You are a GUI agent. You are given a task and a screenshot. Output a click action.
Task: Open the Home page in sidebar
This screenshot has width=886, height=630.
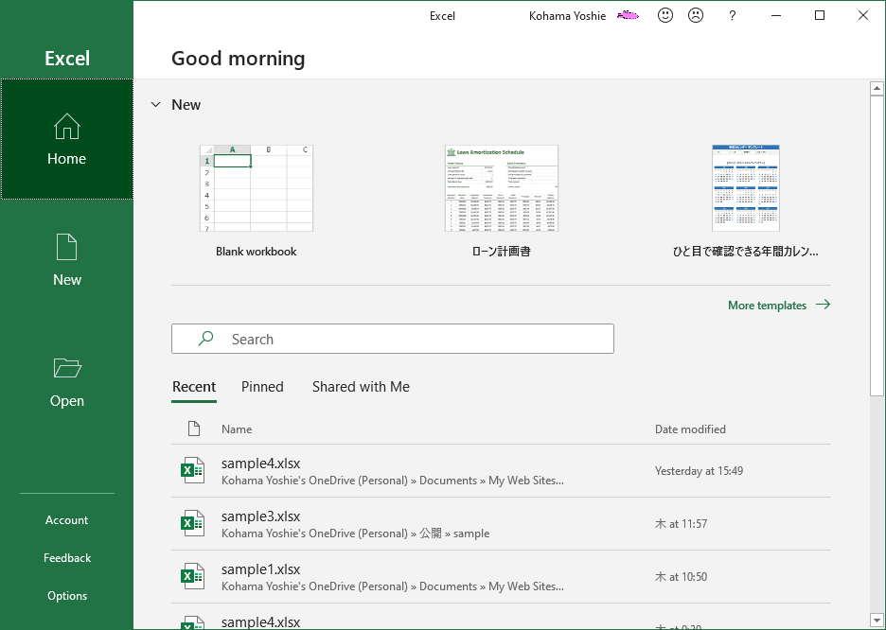coord(66,139)
